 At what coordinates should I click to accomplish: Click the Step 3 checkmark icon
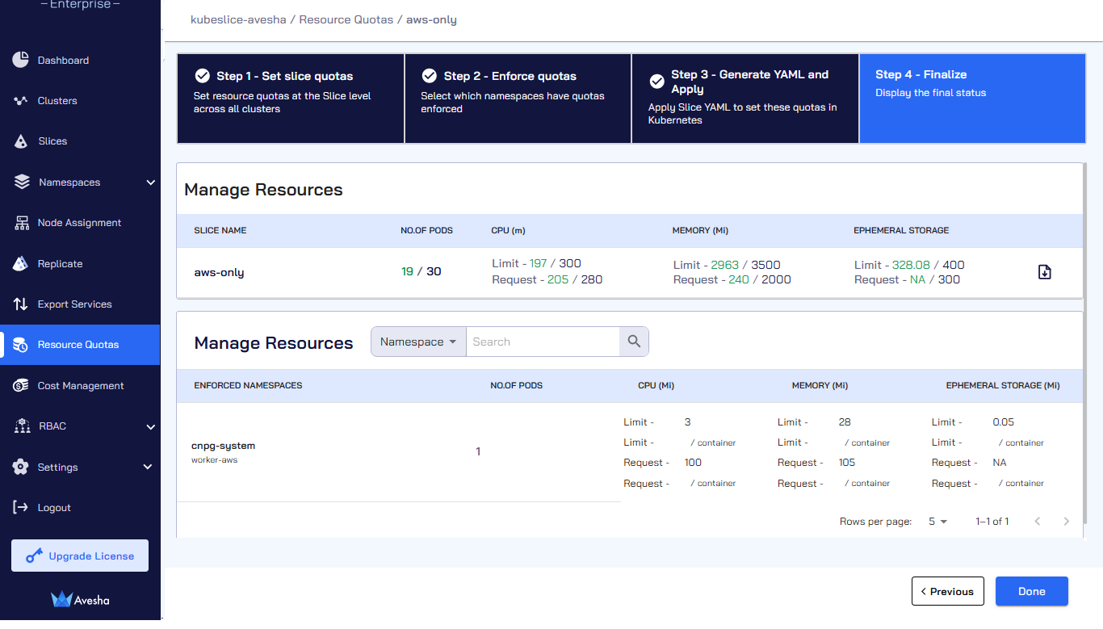point(657,82)
